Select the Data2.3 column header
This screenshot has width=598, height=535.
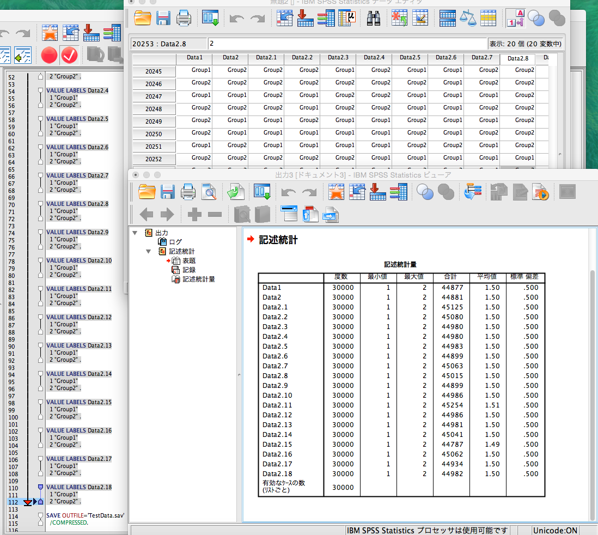[x=338, y=58]
